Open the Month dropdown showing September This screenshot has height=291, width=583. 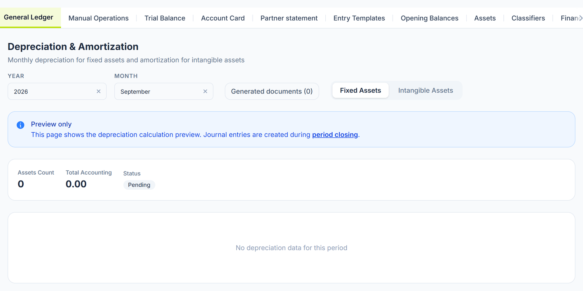tap(164, 91)
